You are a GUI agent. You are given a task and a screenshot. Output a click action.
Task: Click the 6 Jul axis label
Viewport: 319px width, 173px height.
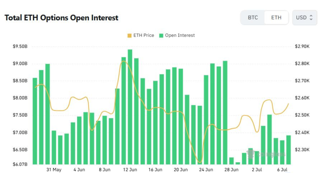tap(282, 170)
